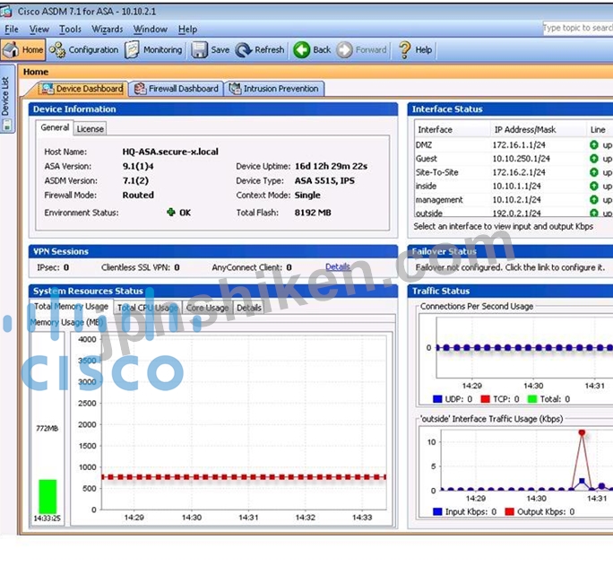
Task: Click the IP Address/Mask column header
Action: coord(538,129)
